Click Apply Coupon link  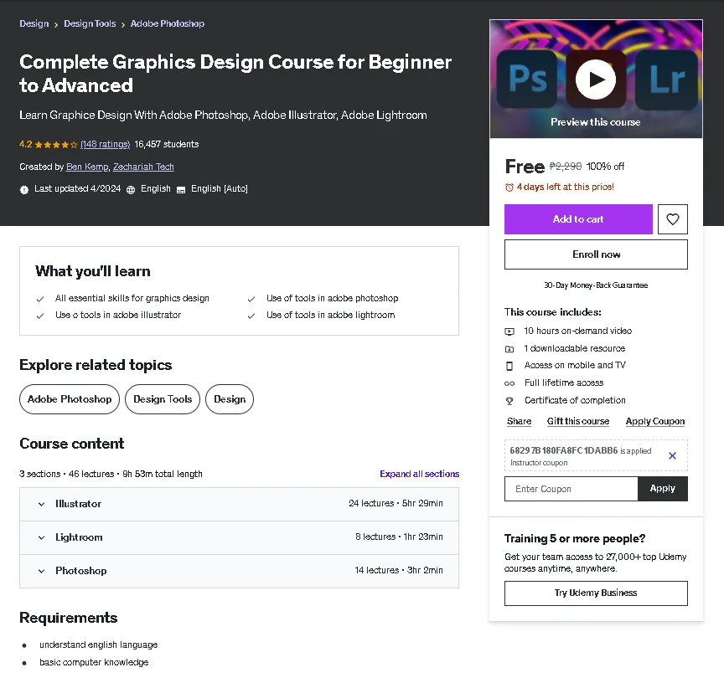[x=654, y=421]
